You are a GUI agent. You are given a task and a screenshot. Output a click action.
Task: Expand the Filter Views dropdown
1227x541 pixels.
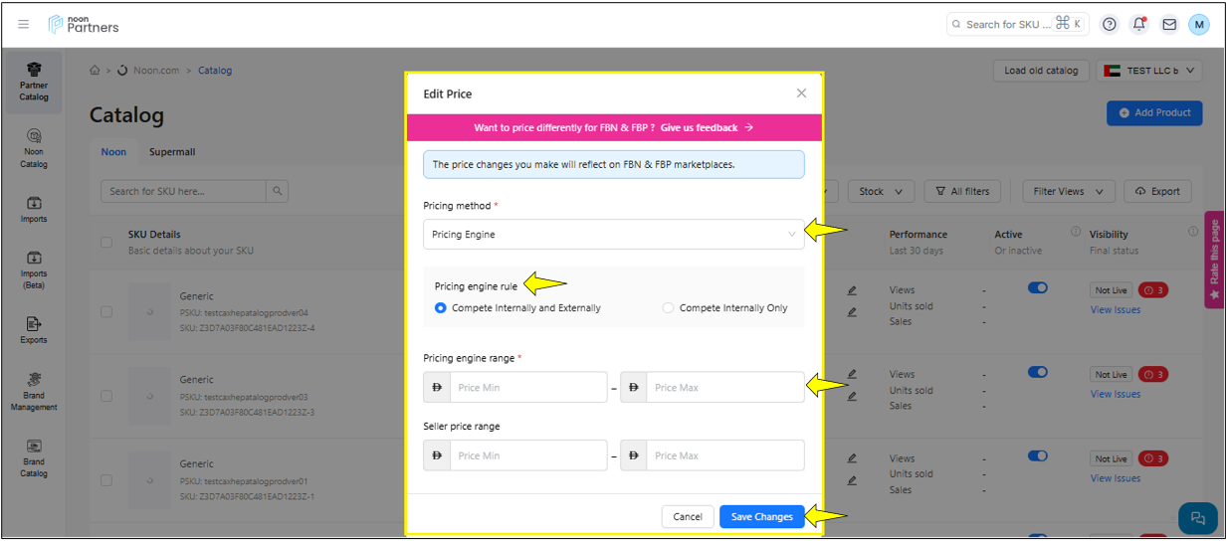[1069, 191]
